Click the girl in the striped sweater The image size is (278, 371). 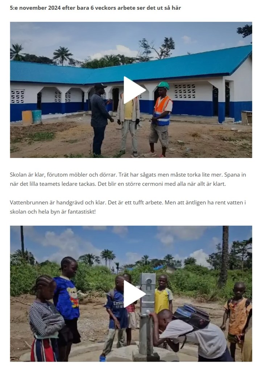(x=46, y=320)
